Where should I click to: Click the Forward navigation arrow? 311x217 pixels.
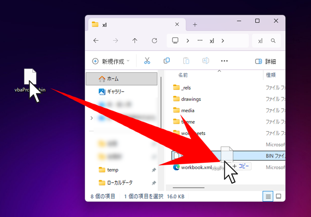115,41
